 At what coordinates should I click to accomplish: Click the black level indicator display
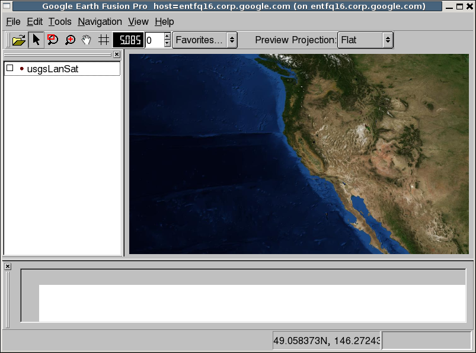[x=127, y=40]
